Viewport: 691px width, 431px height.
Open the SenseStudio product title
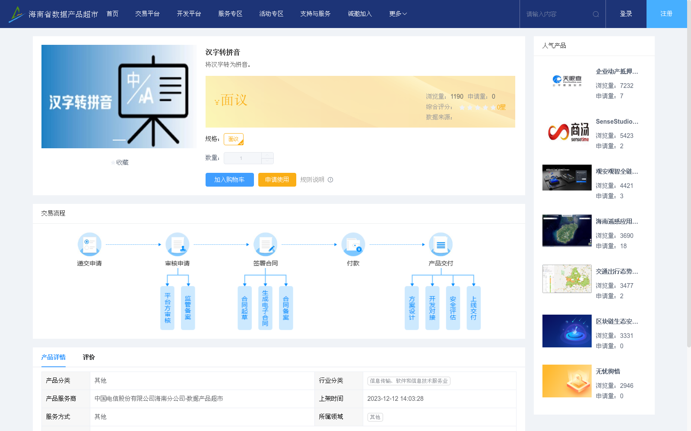[x=617, y=122]
